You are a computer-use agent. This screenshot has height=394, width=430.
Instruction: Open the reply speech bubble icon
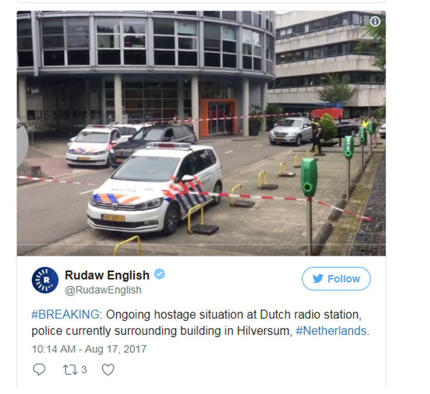point(39,369)
